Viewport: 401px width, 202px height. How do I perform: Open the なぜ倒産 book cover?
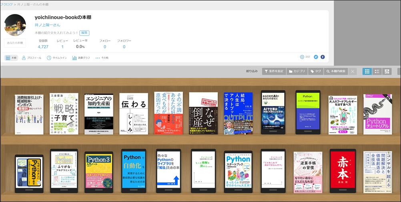[203, 113]
